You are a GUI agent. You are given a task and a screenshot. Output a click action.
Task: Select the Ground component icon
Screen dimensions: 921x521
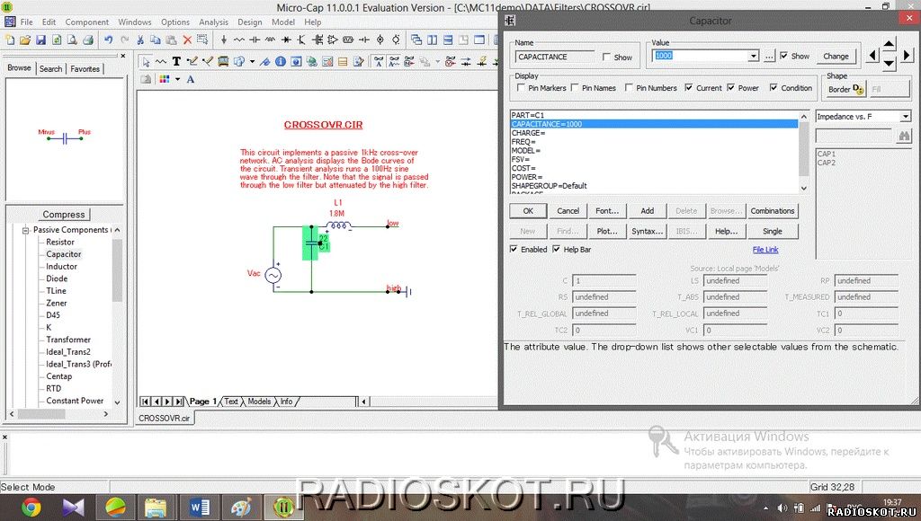[x=224, y=40]
